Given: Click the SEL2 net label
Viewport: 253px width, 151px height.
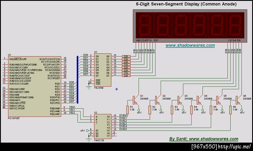Looking at the screenshot, I should (72, 113).
